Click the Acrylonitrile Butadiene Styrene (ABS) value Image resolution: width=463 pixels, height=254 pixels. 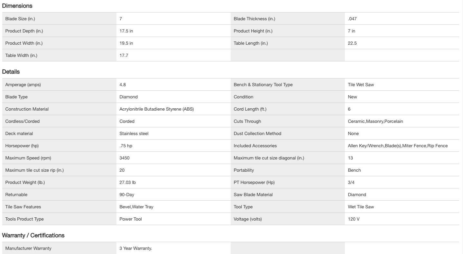(x=156, y=109)
